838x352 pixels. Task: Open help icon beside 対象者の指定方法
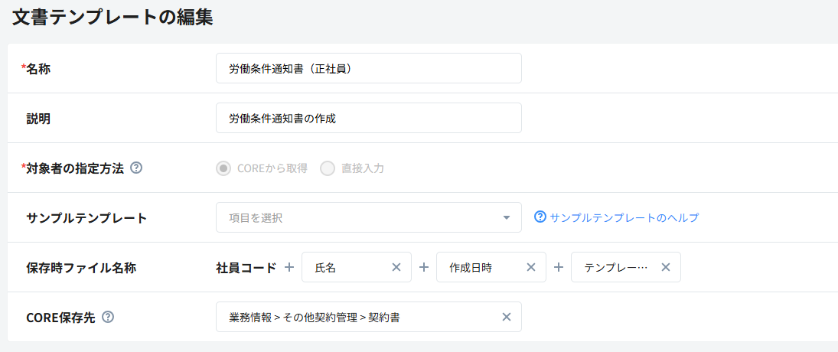pos(136,168)
